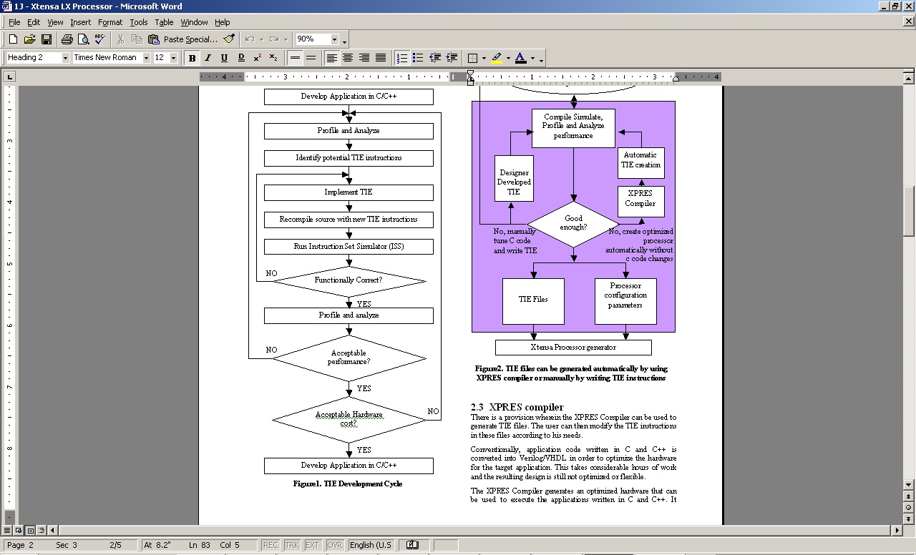
Task: Save document with the floppy icon
Action: (x=46, y=39)
